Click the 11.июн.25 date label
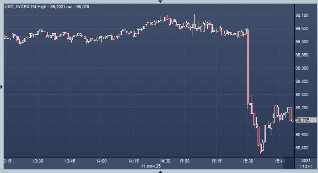The image size is (318, 173). click(151, 166)
